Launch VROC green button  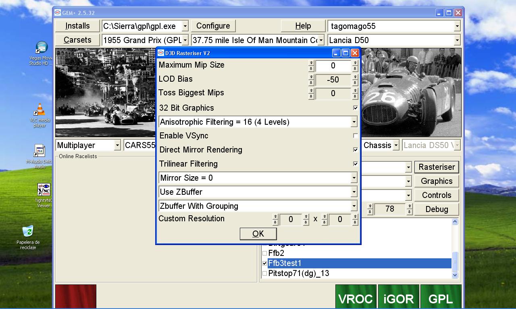click(356, 297)
